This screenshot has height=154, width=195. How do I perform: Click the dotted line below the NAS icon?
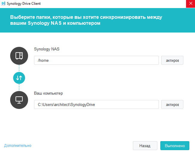click(19, 68)
